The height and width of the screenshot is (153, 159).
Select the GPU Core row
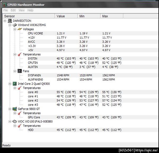click(x=93, y=117)
